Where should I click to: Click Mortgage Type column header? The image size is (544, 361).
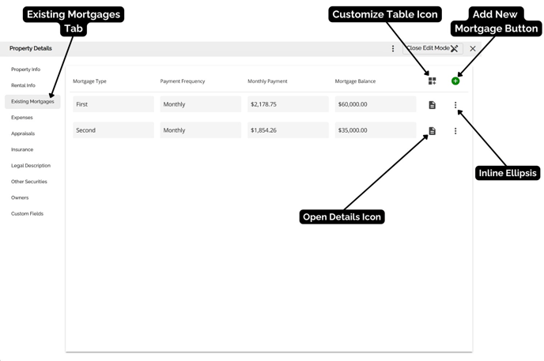coord(89,81)
